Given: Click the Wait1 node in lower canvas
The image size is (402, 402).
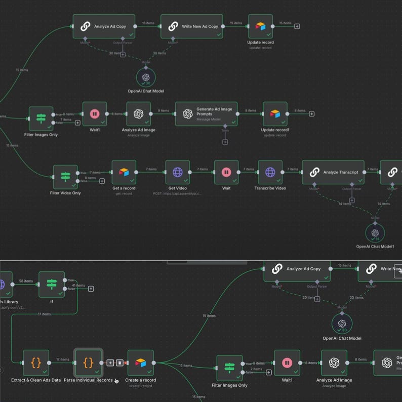Looking at the screenshot, I should point(287,363).
